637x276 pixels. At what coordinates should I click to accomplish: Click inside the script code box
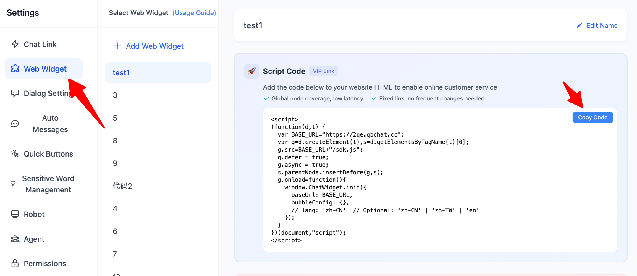440,180
